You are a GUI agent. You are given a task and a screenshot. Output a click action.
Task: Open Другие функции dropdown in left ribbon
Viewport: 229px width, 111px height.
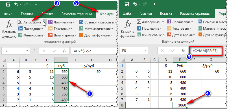[x=96, y=35]
